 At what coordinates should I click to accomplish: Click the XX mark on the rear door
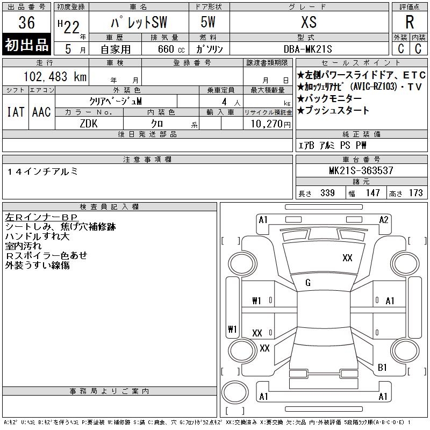[257, 333]
